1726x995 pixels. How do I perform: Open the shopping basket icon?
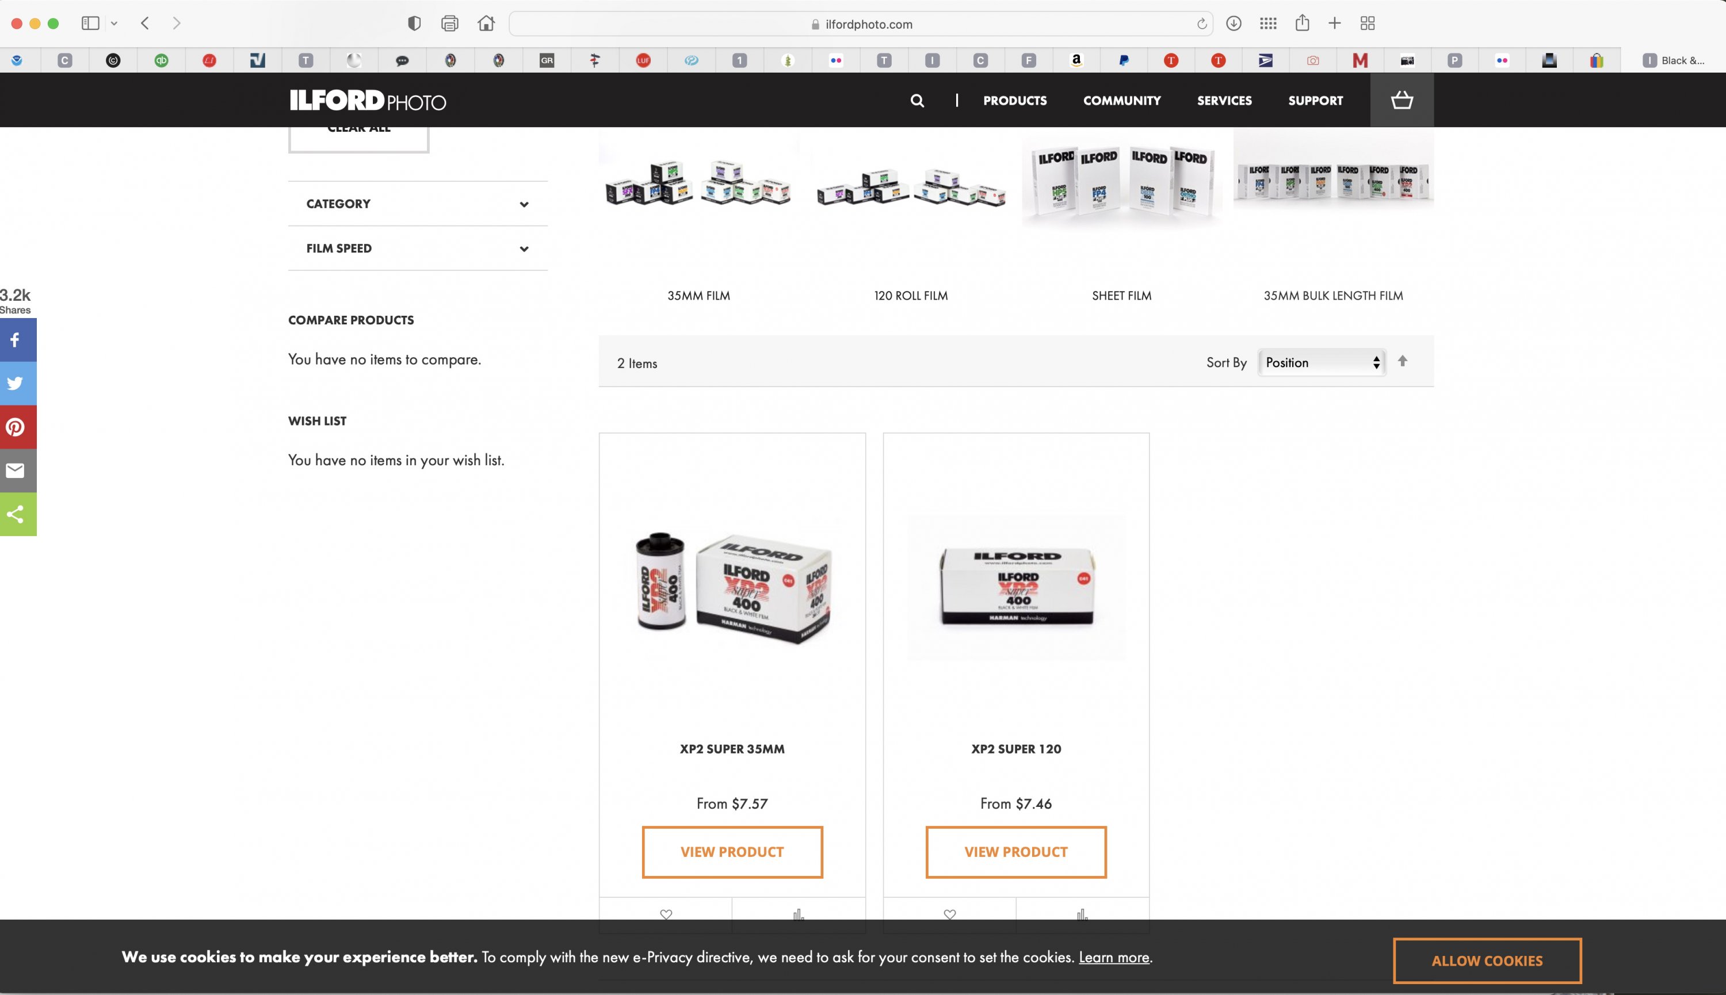click(1402, 99)
